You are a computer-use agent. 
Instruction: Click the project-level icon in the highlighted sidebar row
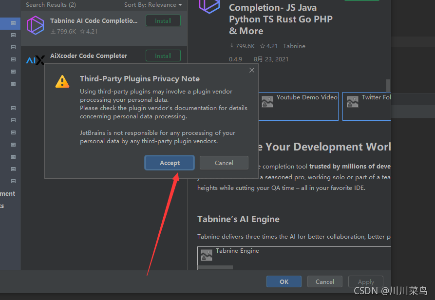click(13, 23)
